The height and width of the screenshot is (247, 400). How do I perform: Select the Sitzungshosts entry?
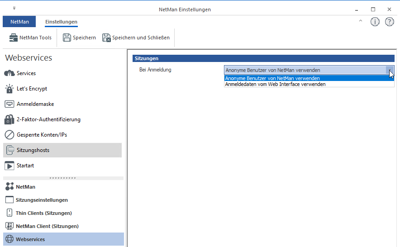(62, 150)
